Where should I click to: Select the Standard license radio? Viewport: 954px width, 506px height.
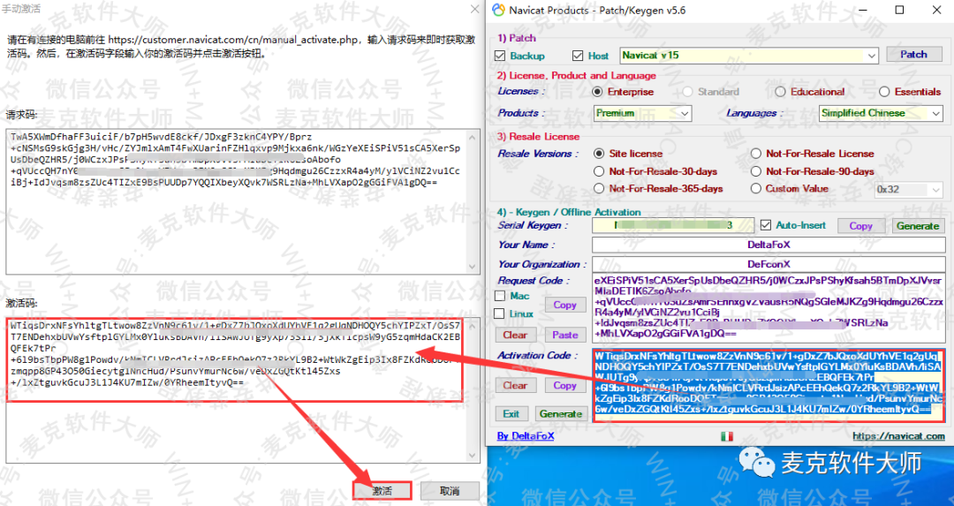pyautogui.click(x=687, y=92)
